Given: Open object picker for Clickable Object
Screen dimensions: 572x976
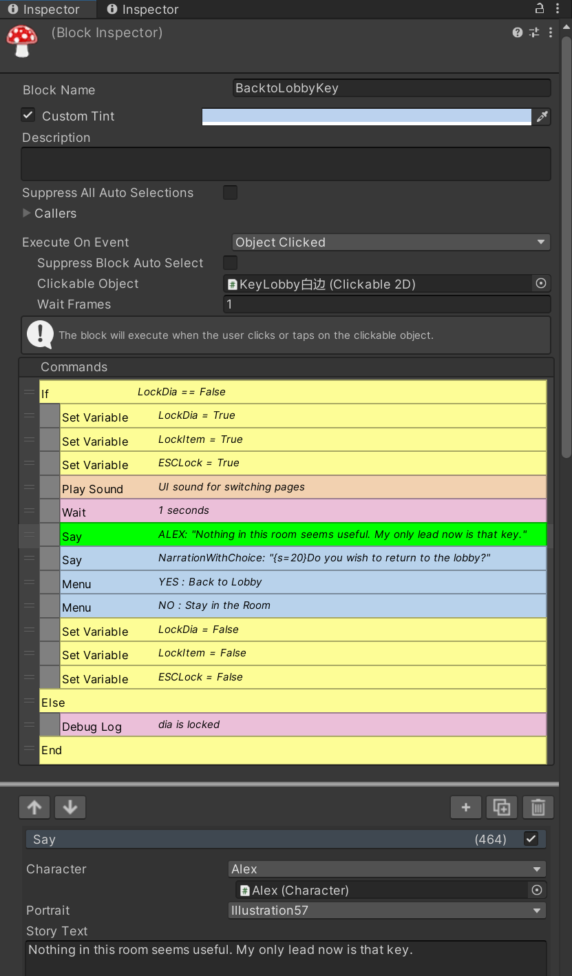Looking at the screenshot, I should [541, 283].
